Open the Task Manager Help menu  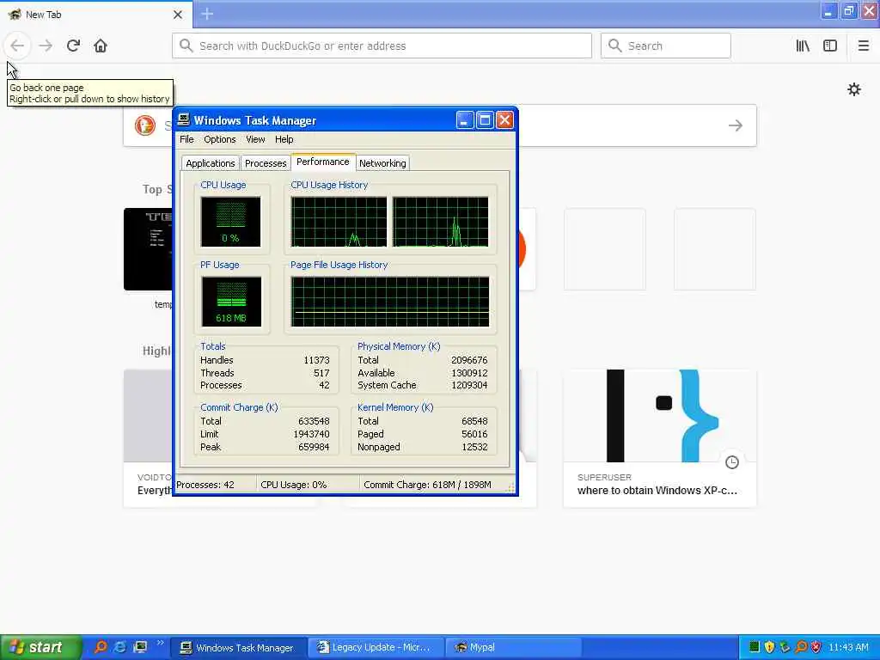click(284, 139)
